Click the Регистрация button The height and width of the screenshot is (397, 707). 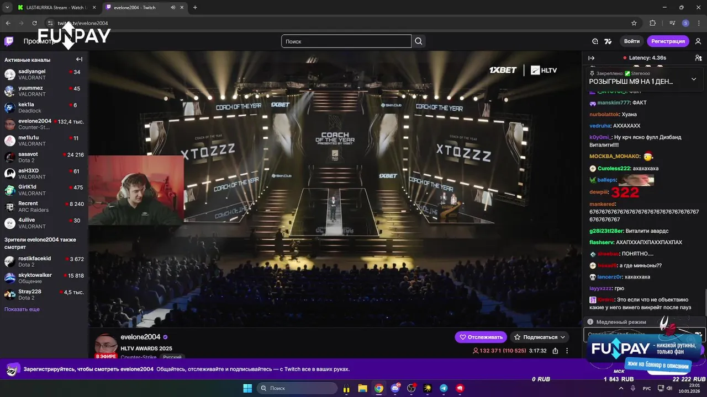click(x=668, y=41)
